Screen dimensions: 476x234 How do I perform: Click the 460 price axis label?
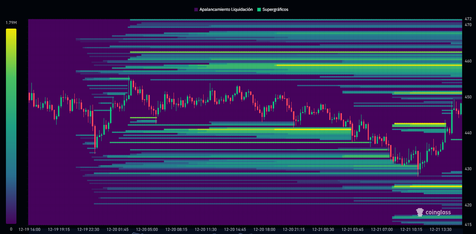[x=468, y=61]
